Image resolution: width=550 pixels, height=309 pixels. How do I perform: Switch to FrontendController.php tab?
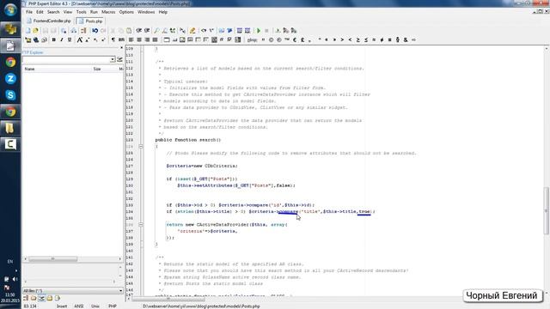(48, 21)
